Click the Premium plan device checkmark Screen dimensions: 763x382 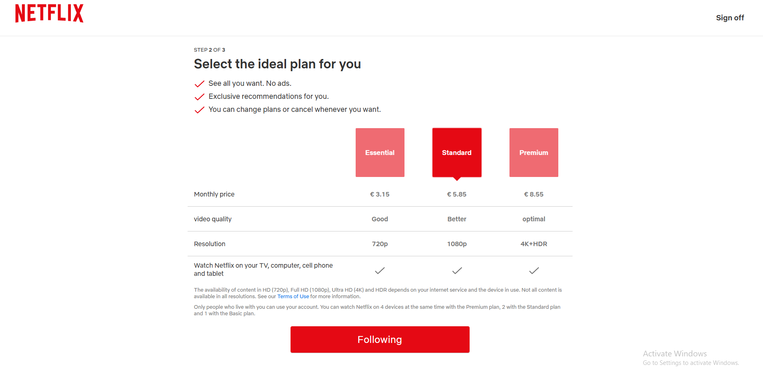click(x=534, y=271)
